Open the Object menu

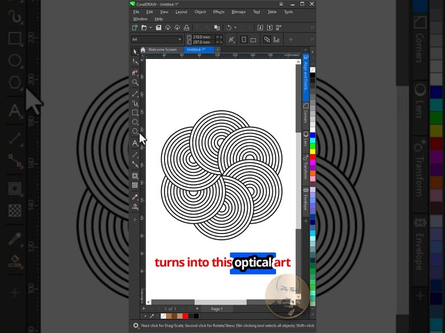(x=200, y=12)
